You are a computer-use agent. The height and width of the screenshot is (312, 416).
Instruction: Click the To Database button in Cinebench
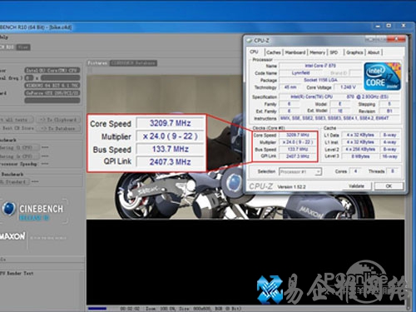[x=58, y=128]
